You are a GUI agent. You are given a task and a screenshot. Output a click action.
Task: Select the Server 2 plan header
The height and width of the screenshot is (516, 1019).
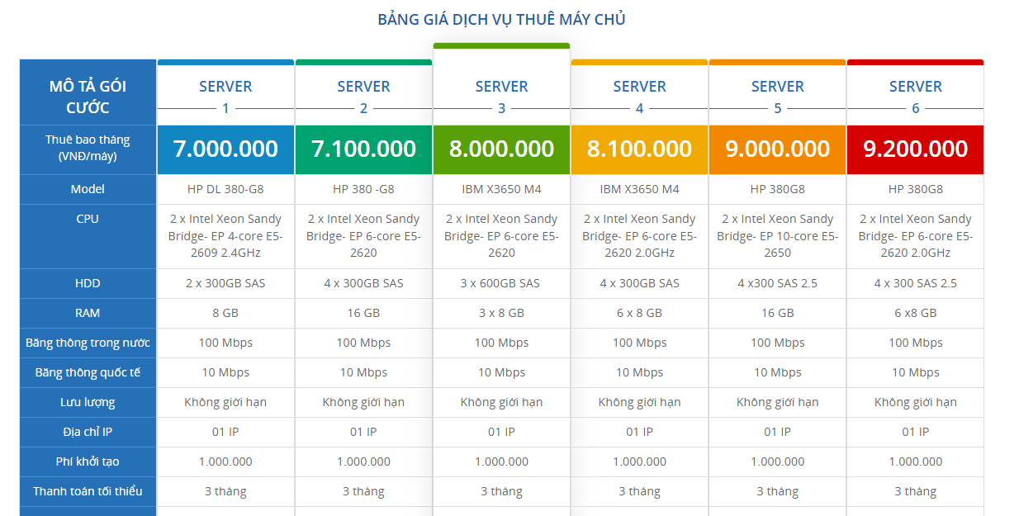[x=363, y=96]
